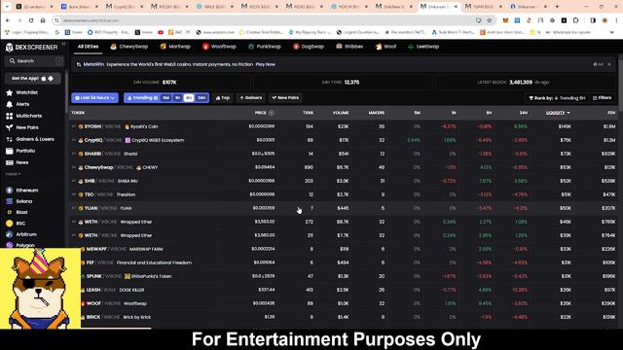Sort by the Liquidity column arrow
This screenshot has width=623, height=350.
tap(568, 113)
